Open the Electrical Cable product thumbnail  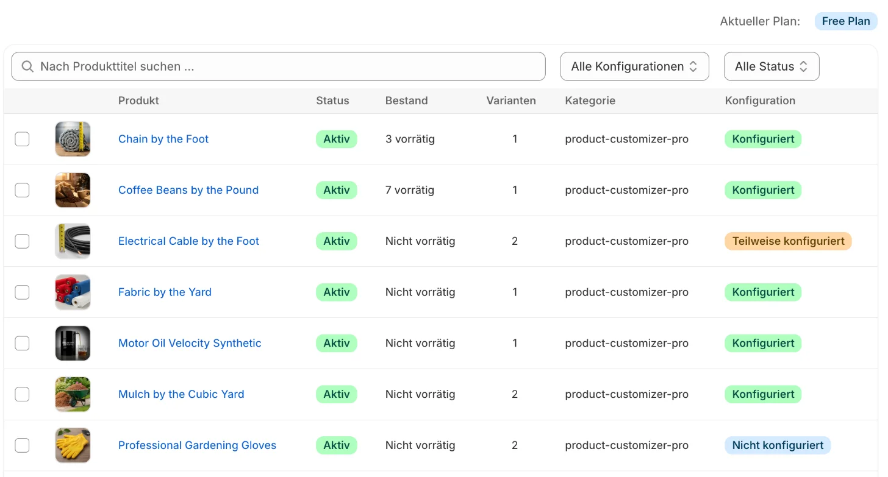(x=73, y=241)
